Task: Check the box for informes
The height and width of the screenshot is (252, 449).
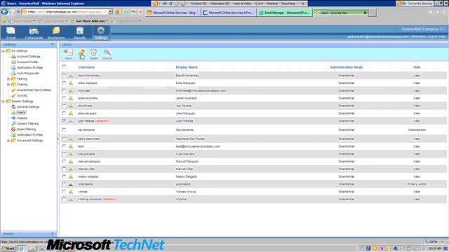Action: coord(64,90)
